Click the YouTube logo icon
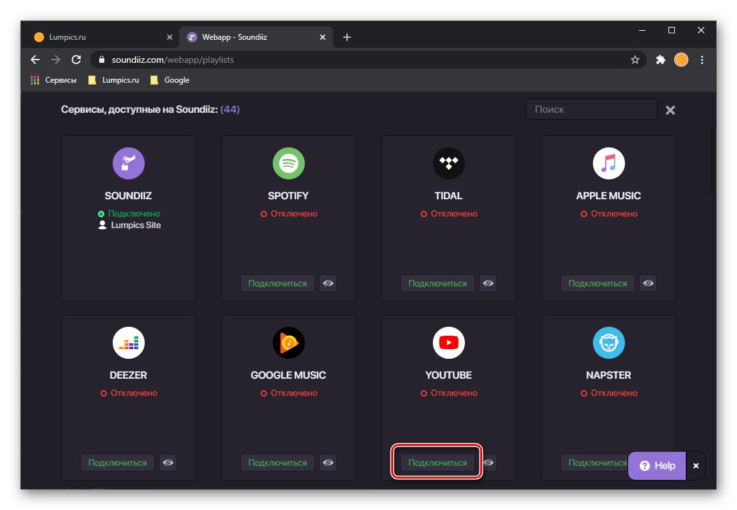 pyautogui.click(x=448, y=343)
